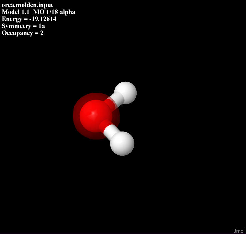Select the upper white hydrogen atom

click(x=125, y=93)
